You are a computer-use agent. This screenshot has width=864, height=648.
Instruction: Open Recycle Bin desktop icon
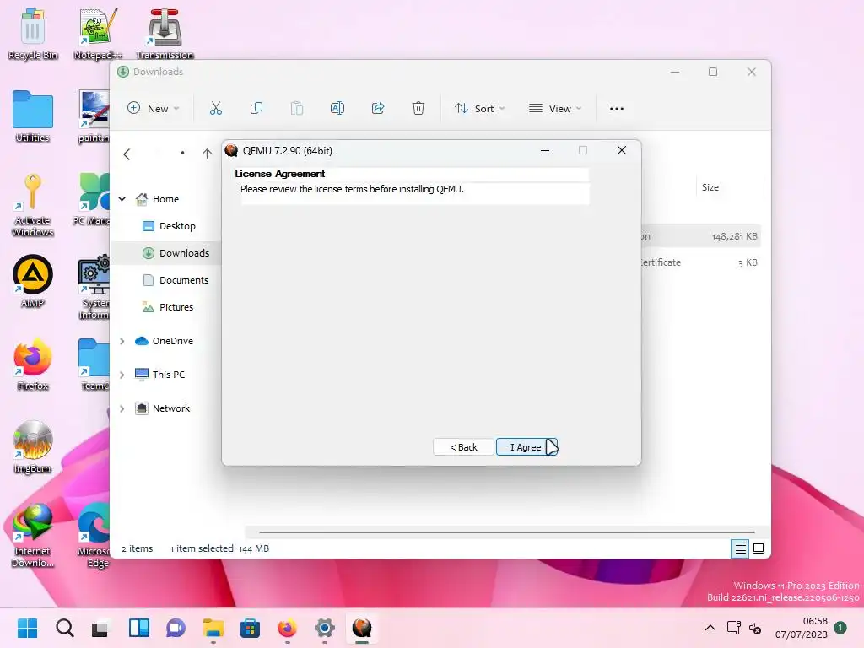click(x=33, y=34)
